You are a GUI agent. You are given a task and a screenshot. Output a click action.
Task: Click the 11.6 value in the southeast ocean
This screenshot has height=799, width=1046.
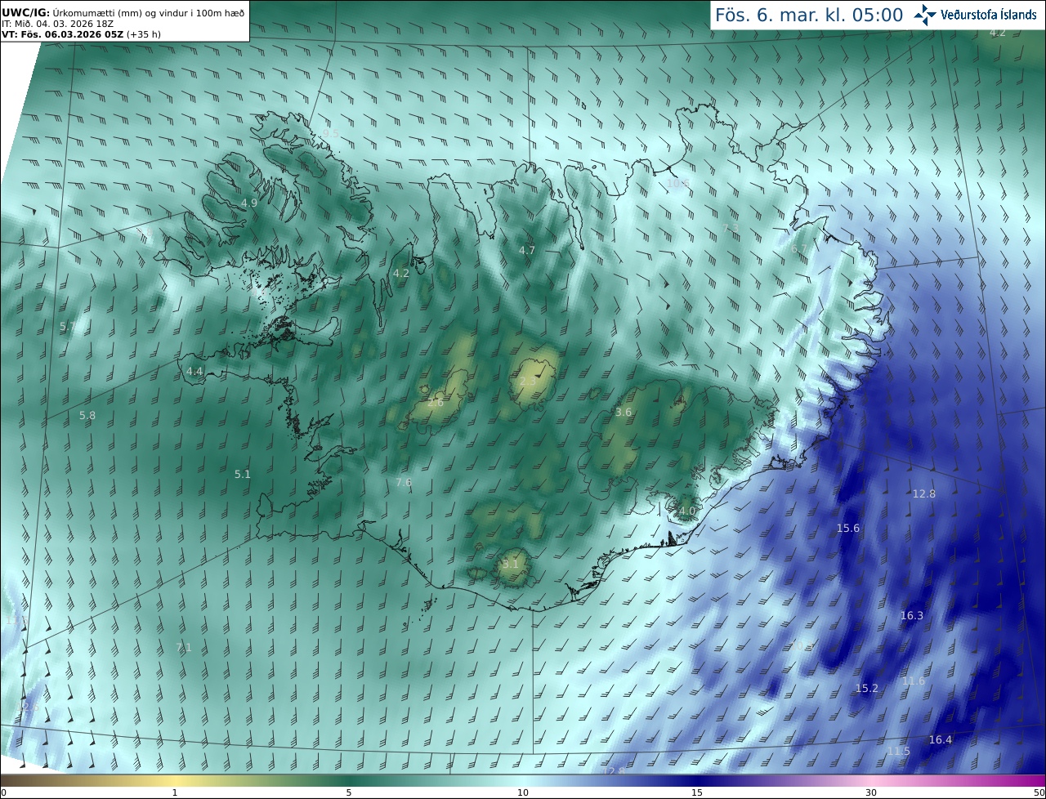tap(914, 681)
